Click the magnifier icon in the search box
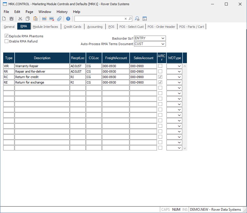247x213 pixels. (130, 19)
